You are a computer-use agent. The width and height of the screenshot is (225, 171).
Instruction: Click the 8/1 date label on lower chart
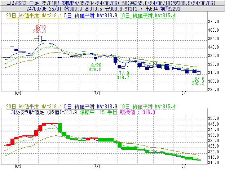point(185,166)
